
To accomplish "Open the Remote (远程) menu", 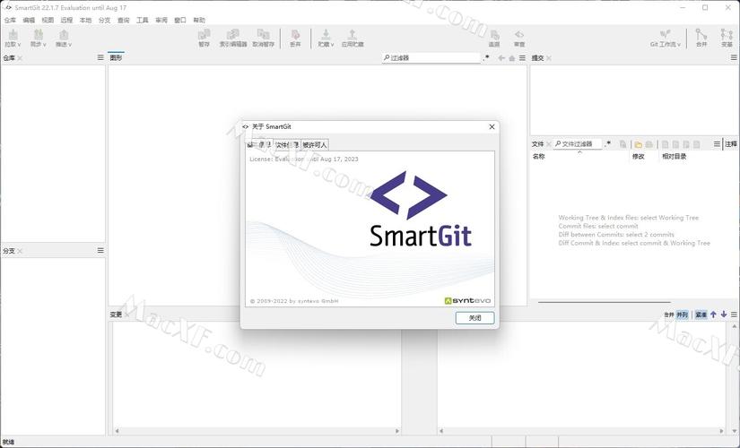I will pyautogui.click(x=66, y=21).
